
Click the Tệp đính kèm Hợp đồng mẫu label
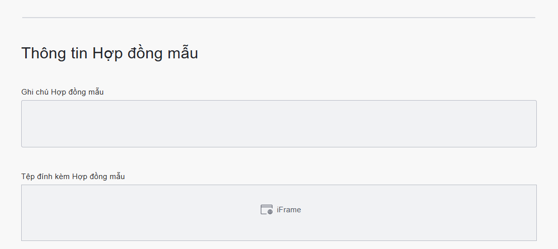(x=73, y=176)
